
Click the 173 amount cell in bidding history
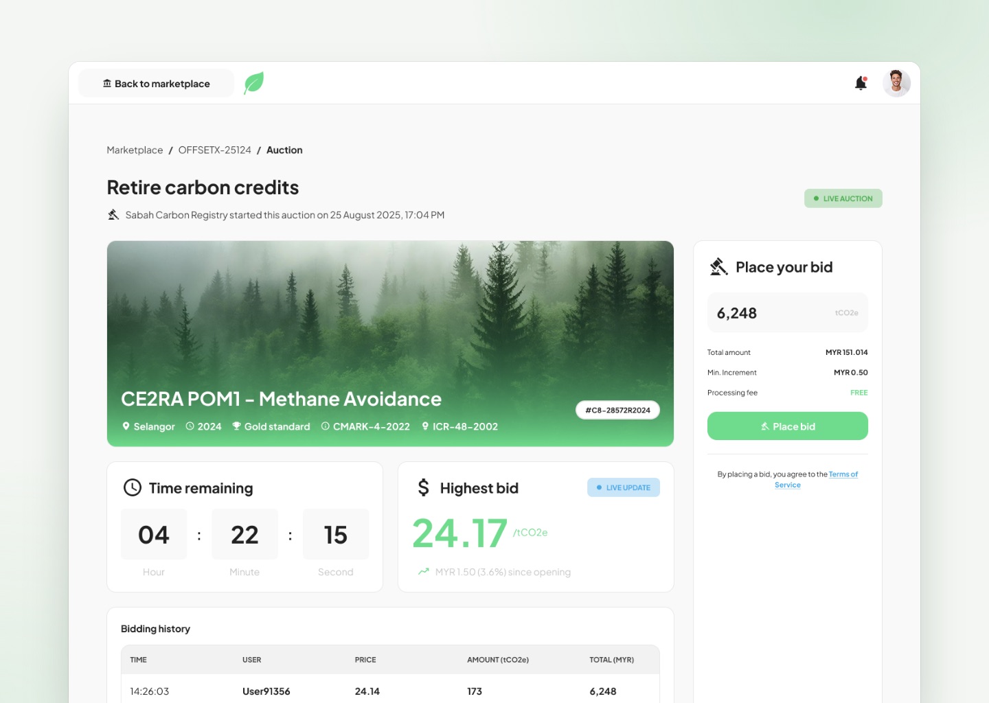(x=475, y=691)
